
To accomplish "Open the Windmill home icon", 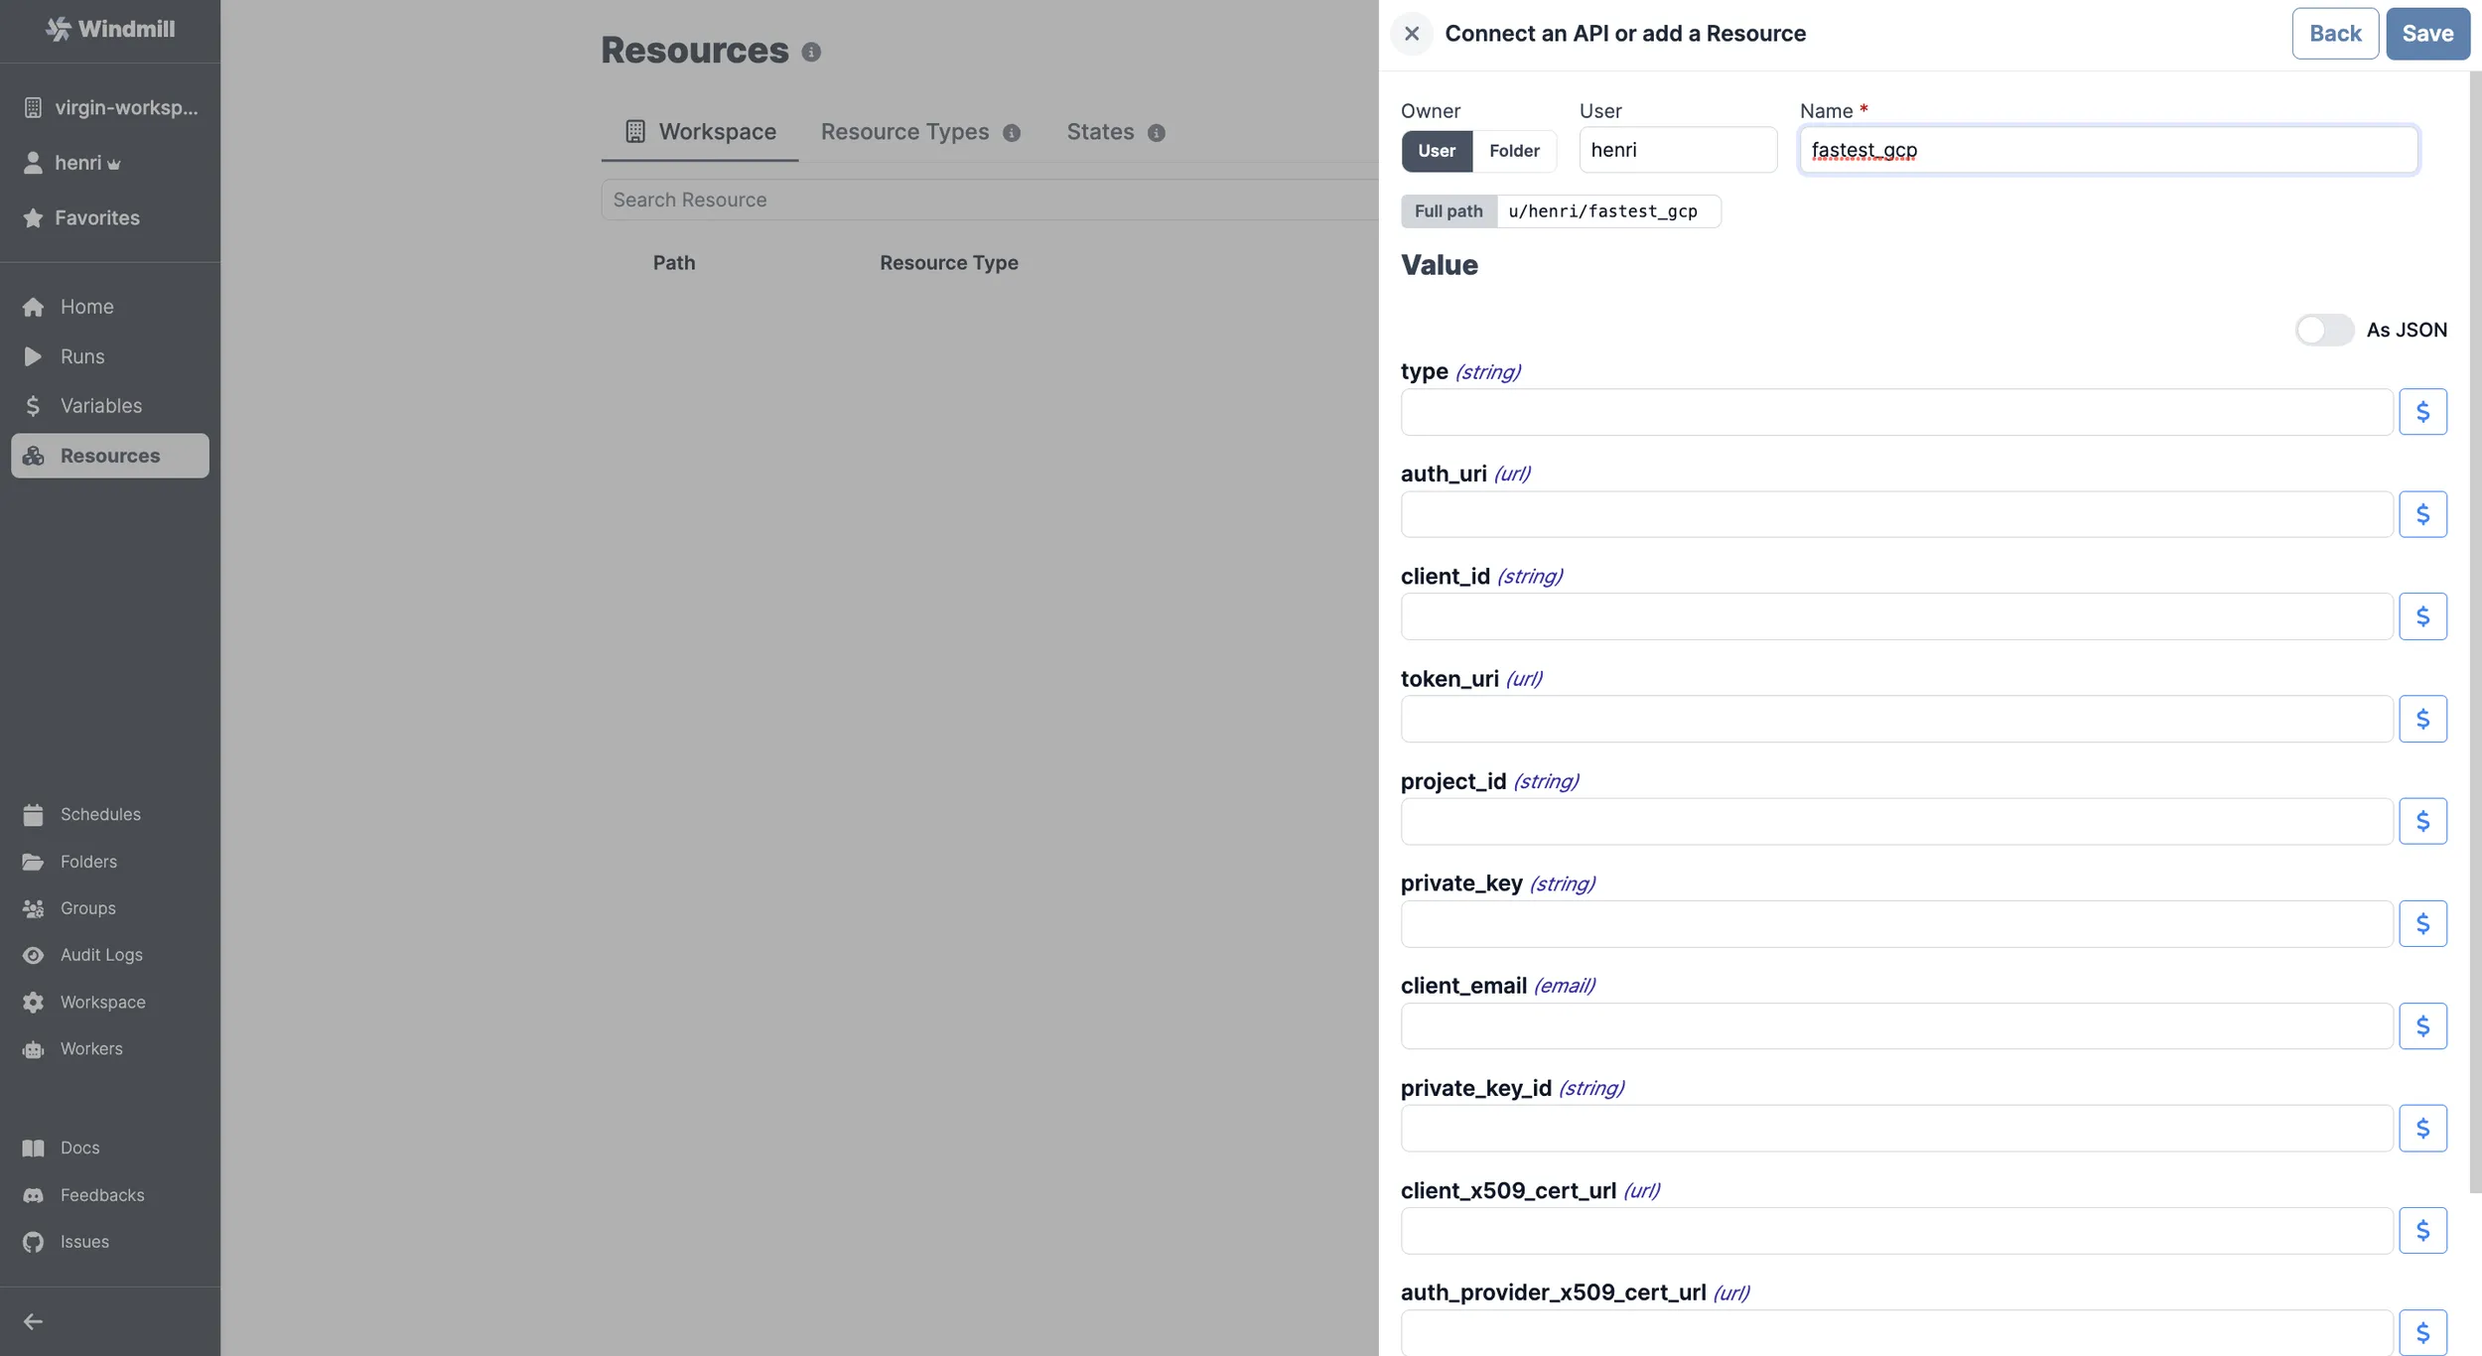I will pos(33,306).
